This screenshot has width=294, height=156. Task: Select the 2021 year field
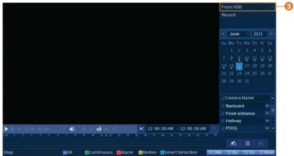click(x=259, y=34)
